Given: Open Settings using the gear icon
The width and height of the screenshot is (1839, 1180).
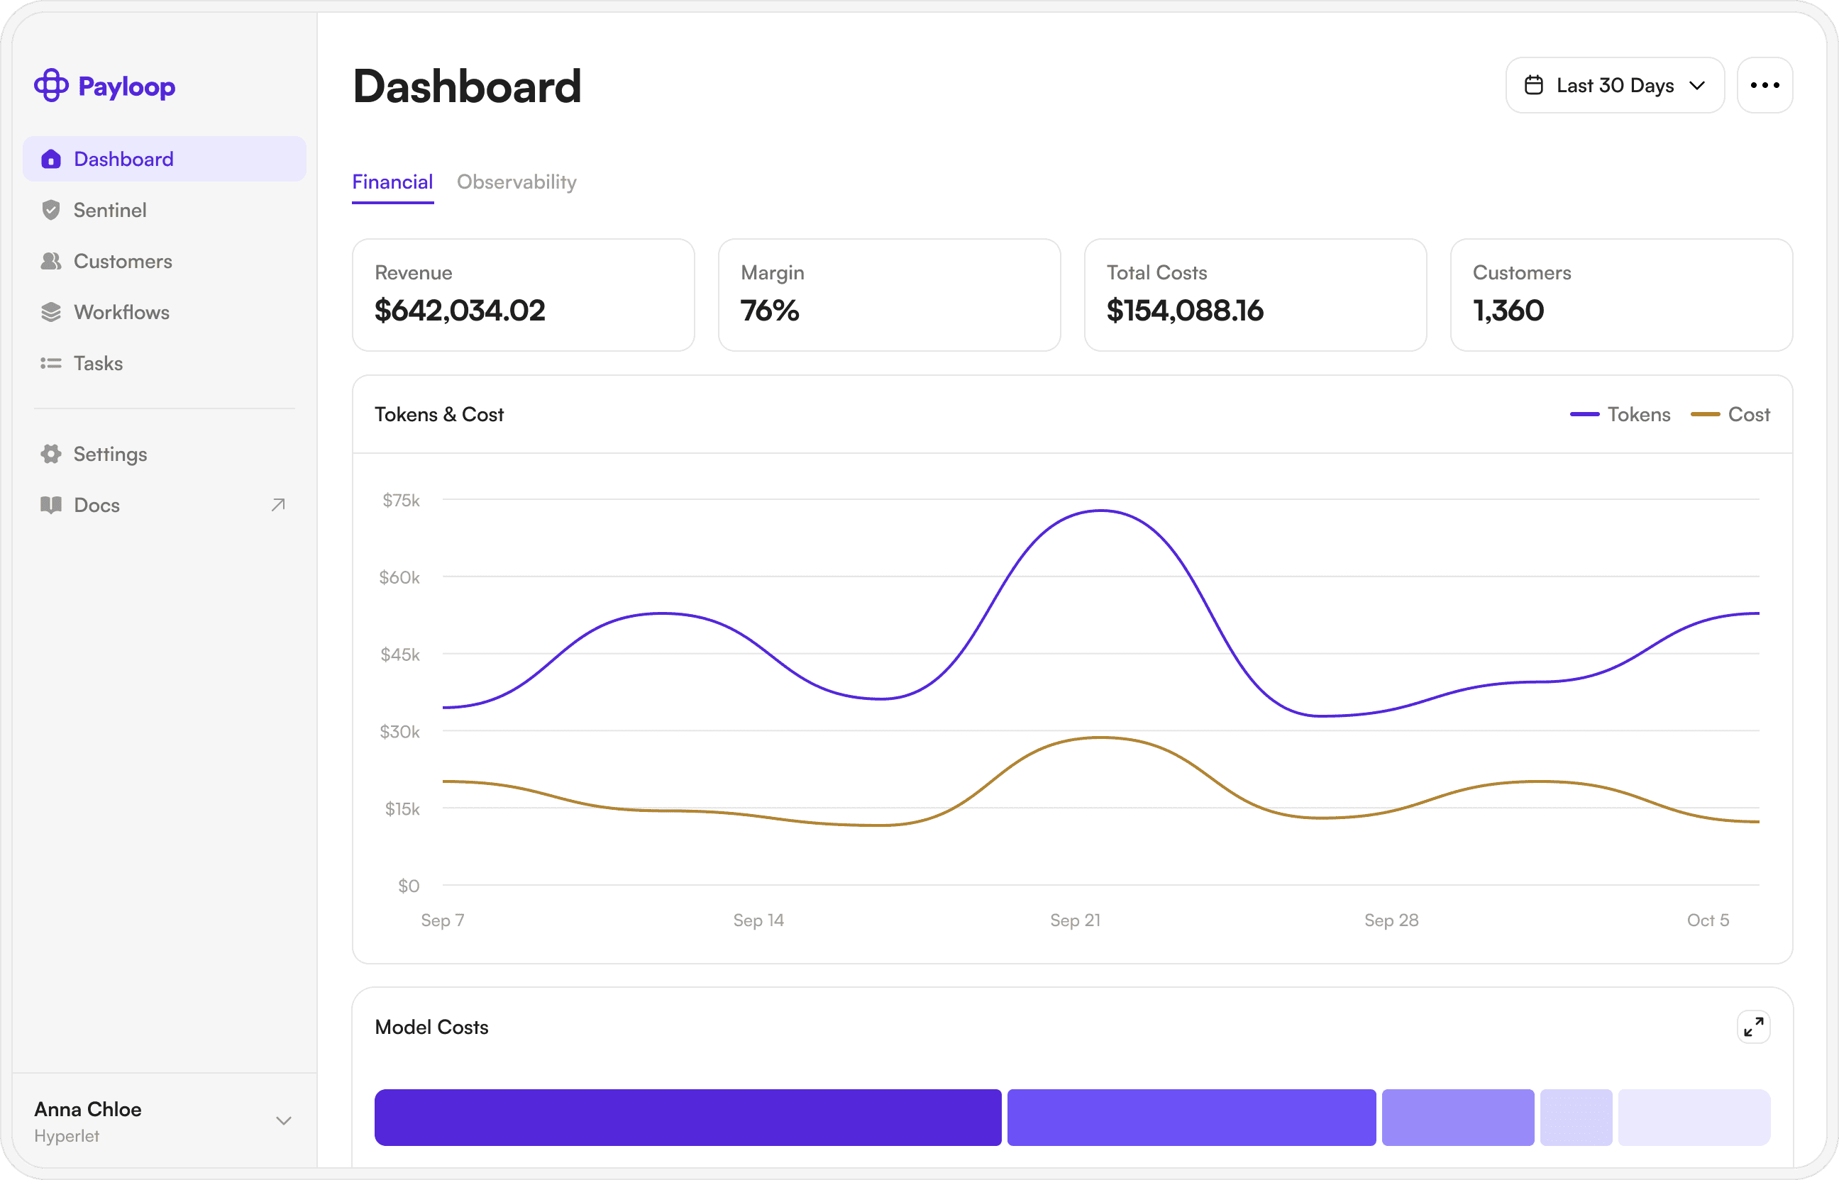Looking at the screenshot, I should pyautogui.click(x=50, y=454).
